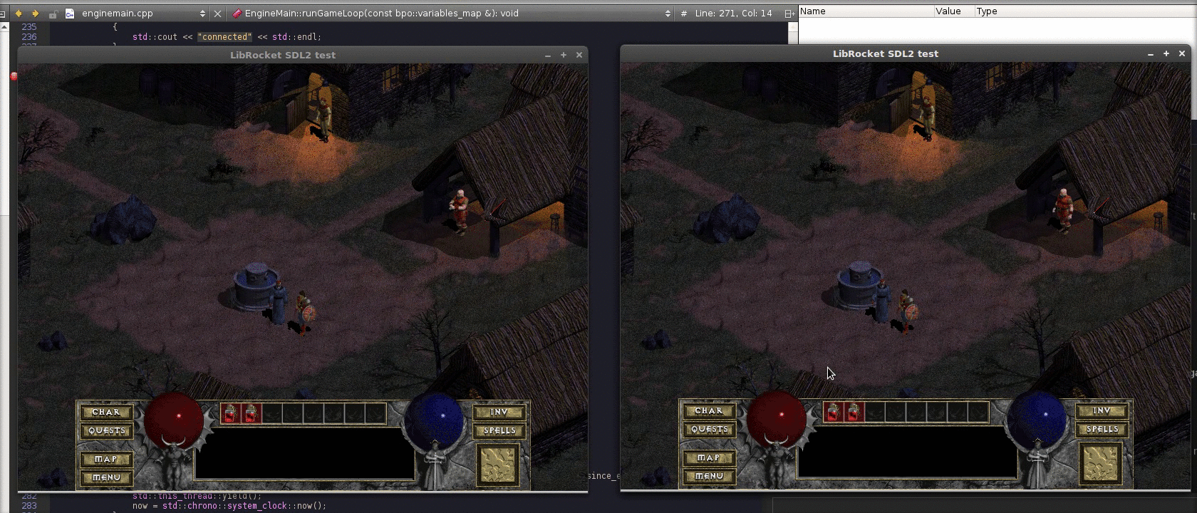Click first health potion in left game belt
This screenshot has width=1197, height=513.
[230, 413]
